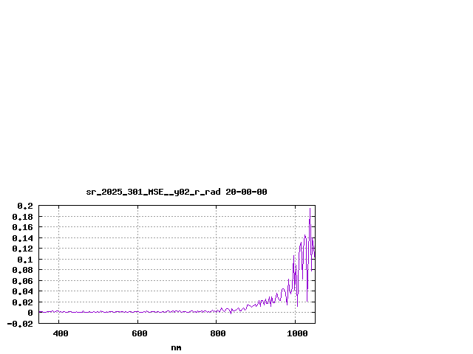473x354 pixels.
Task: Click the nm x-axis unit label
Action: [176, 347]
